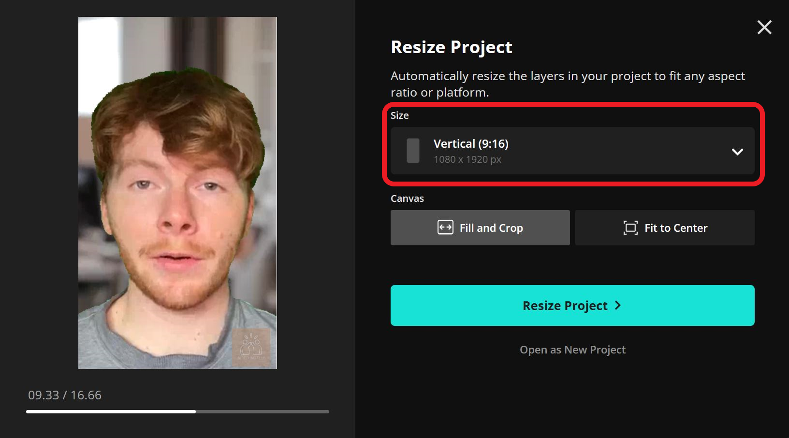
Task: Click the video preview thumbnail of the man
Action: click(x=177, y=193)
